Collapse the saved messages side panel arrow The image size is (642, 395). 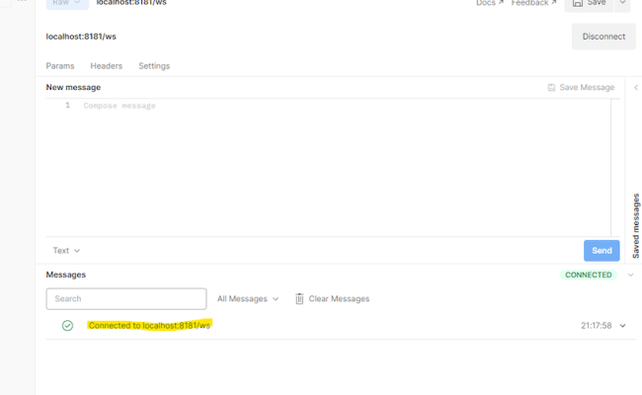[x=636, y=87]
